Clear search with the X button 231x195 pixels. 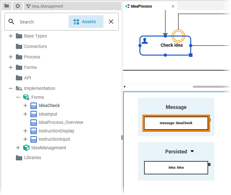(111, 22)
